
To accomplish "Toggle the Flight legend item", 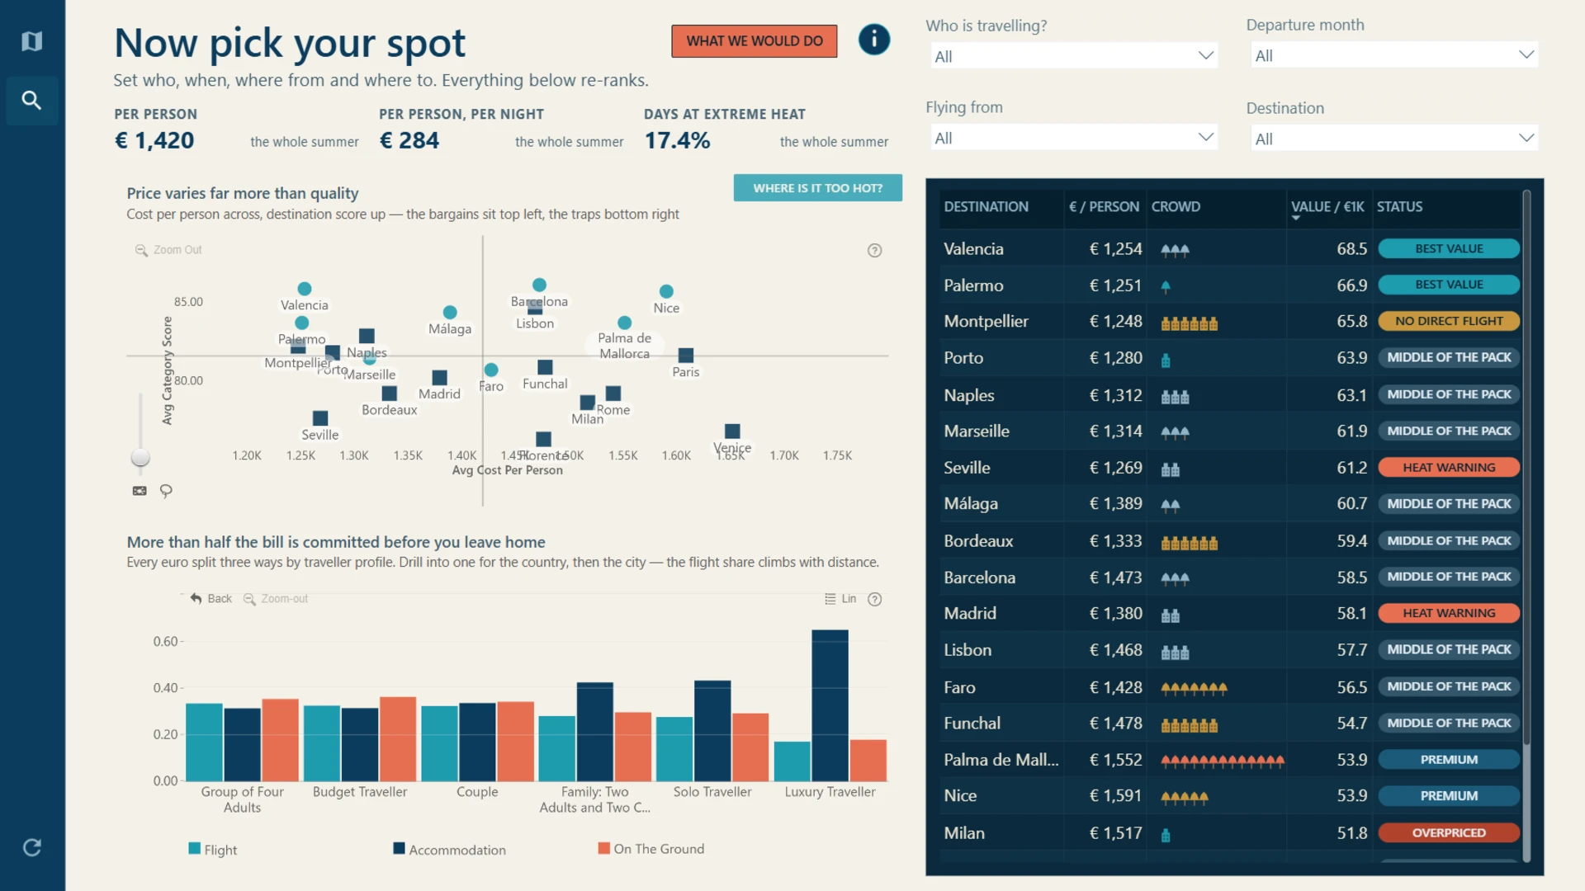I will [x=212, y=849].
